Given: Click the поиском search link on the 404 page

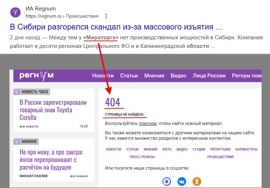Looking at the screenshot, I should [x=148, y=124].
